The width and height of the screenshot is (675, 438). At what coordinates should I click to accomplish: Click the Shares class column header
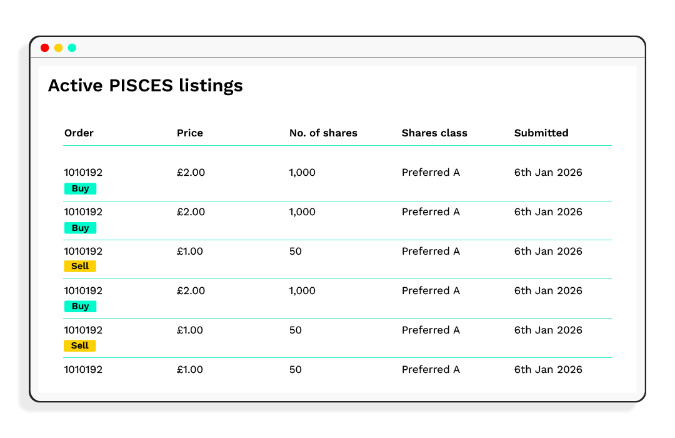(x=434, y=133)
